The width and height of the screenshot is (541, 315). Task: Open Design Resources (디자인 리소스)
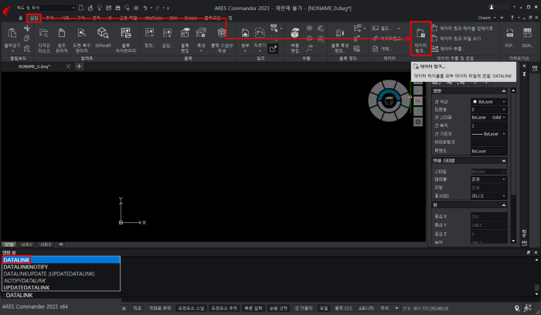click(44, 40)
